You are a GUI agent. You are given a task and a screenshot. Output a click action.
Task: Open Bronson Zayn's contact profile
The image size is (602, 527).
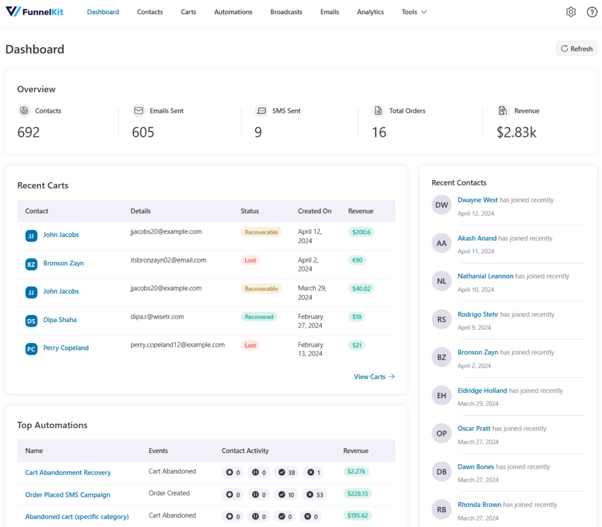click(63, 263)
